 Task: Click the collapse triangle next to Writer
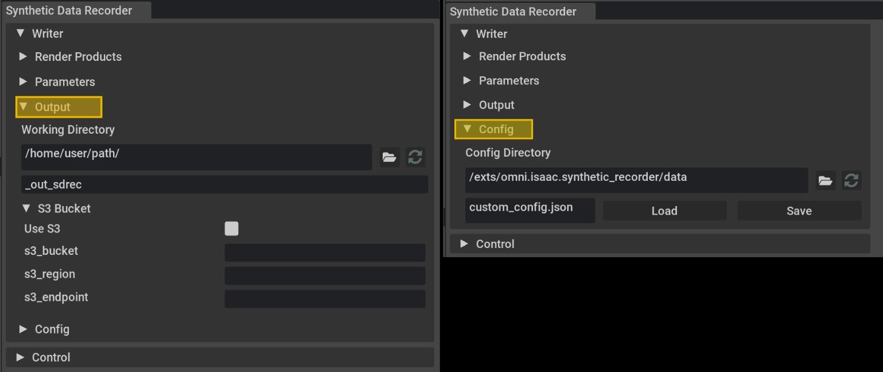pyautogui.click(x=23, y=33)
